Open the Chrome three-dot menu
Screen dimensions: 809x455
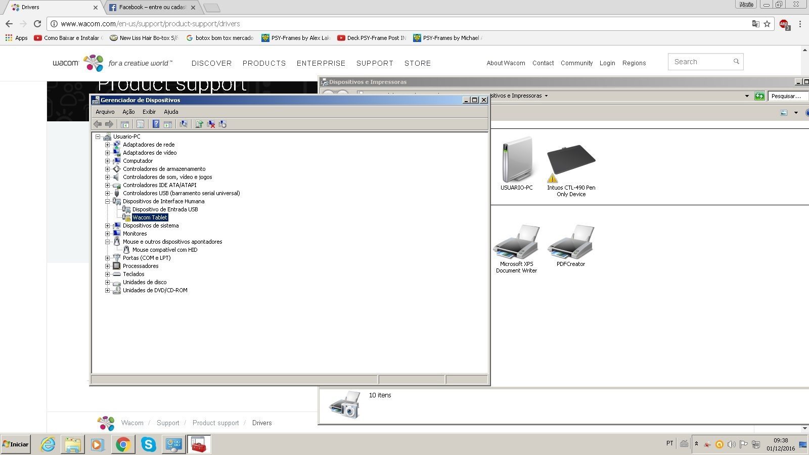800,24
